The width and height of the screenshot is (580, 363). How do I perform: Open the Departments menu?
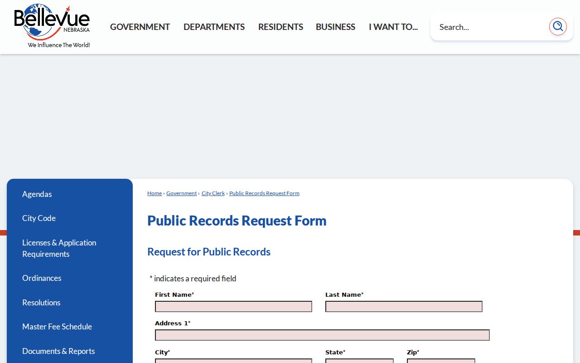click(x=214, y=27)
